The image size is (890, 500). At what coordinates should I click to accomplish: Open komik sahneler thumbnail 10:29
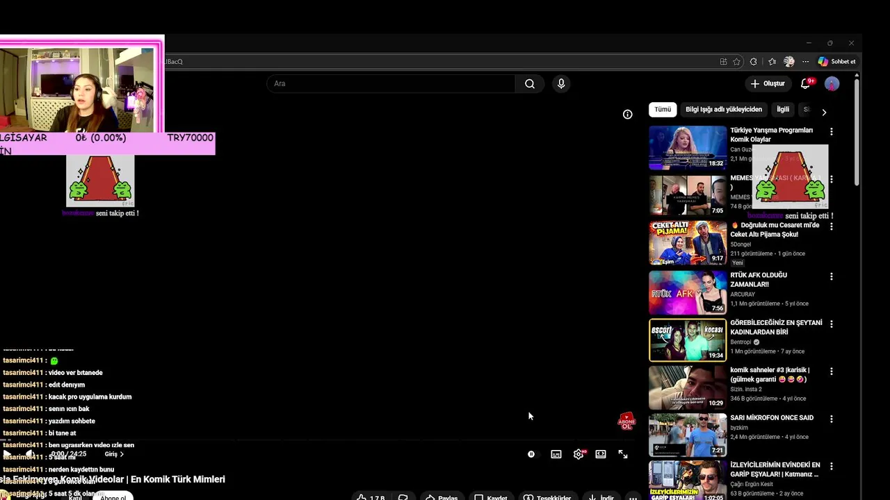click(x=688, y=387)
